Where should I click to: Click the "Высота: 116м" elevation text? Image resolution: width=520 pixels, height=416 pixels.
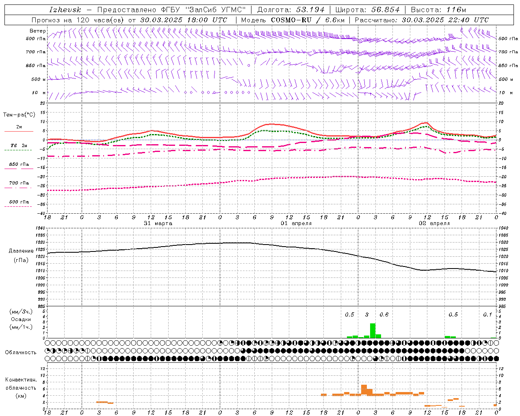pos(438,10)
